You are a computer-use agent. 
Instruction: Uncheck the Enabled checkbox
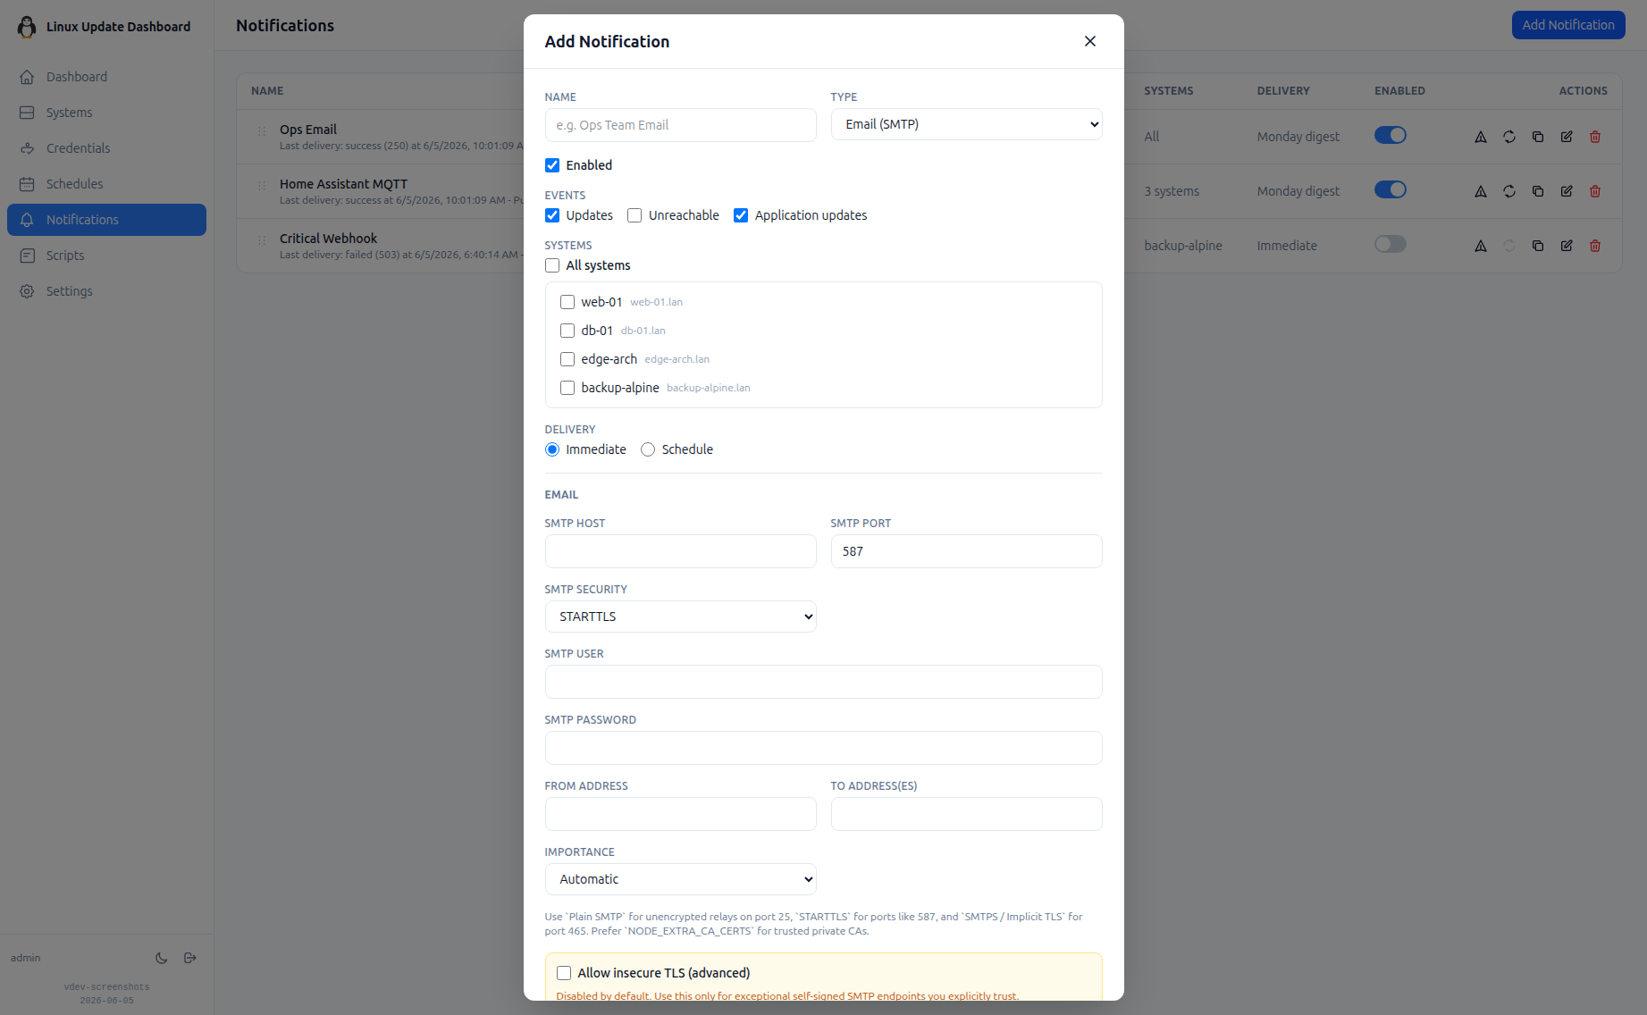552,165
